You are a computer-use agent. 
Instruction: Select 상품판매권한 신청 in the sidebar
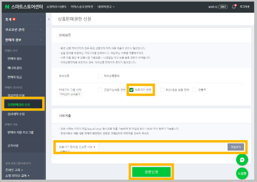(x=19, y=104)
